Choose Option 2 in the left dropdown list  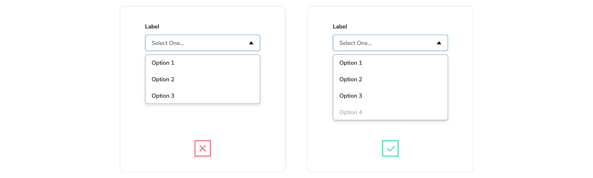pyautogui.click(x=163, y=79)
